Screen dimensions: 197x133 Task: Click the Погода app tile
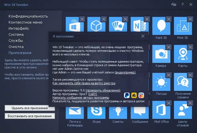point(161,82)
